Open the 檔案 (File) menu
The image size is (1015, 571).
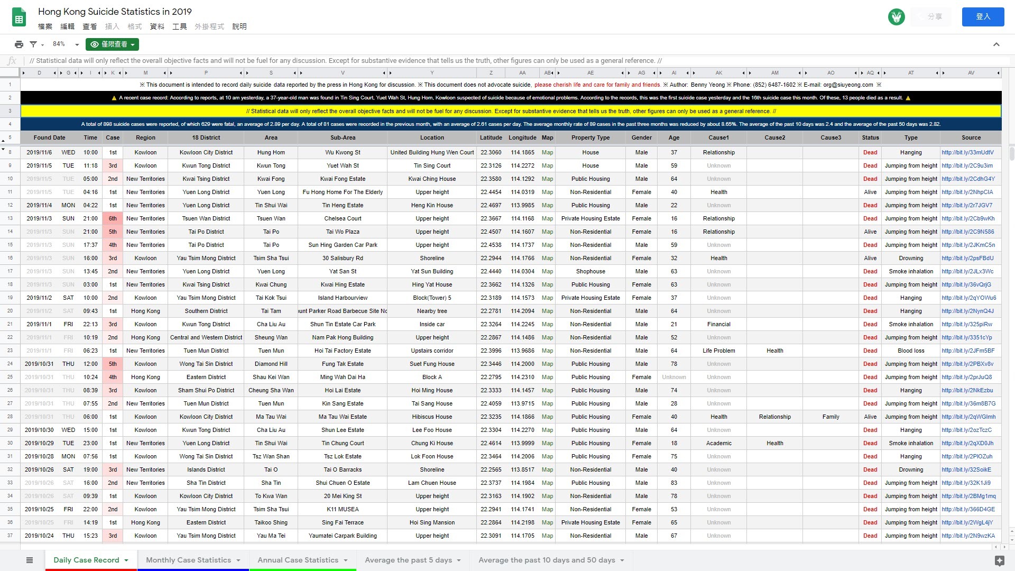(x=45, y=26)
